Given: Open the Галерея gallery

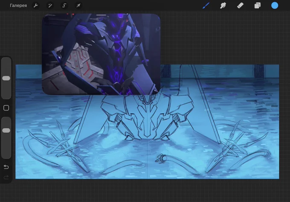Looking at the screenshot, I should coord(18,6).
